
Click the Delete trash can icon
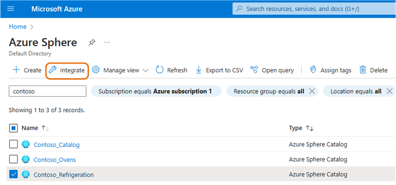pos(363,70)
